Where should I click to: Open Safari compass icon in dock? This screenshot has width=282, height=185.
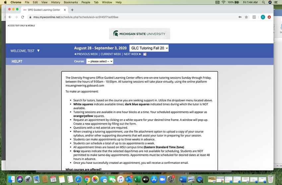tap(78, 179)
